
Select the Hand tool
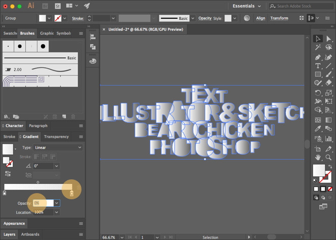point(318,157)
